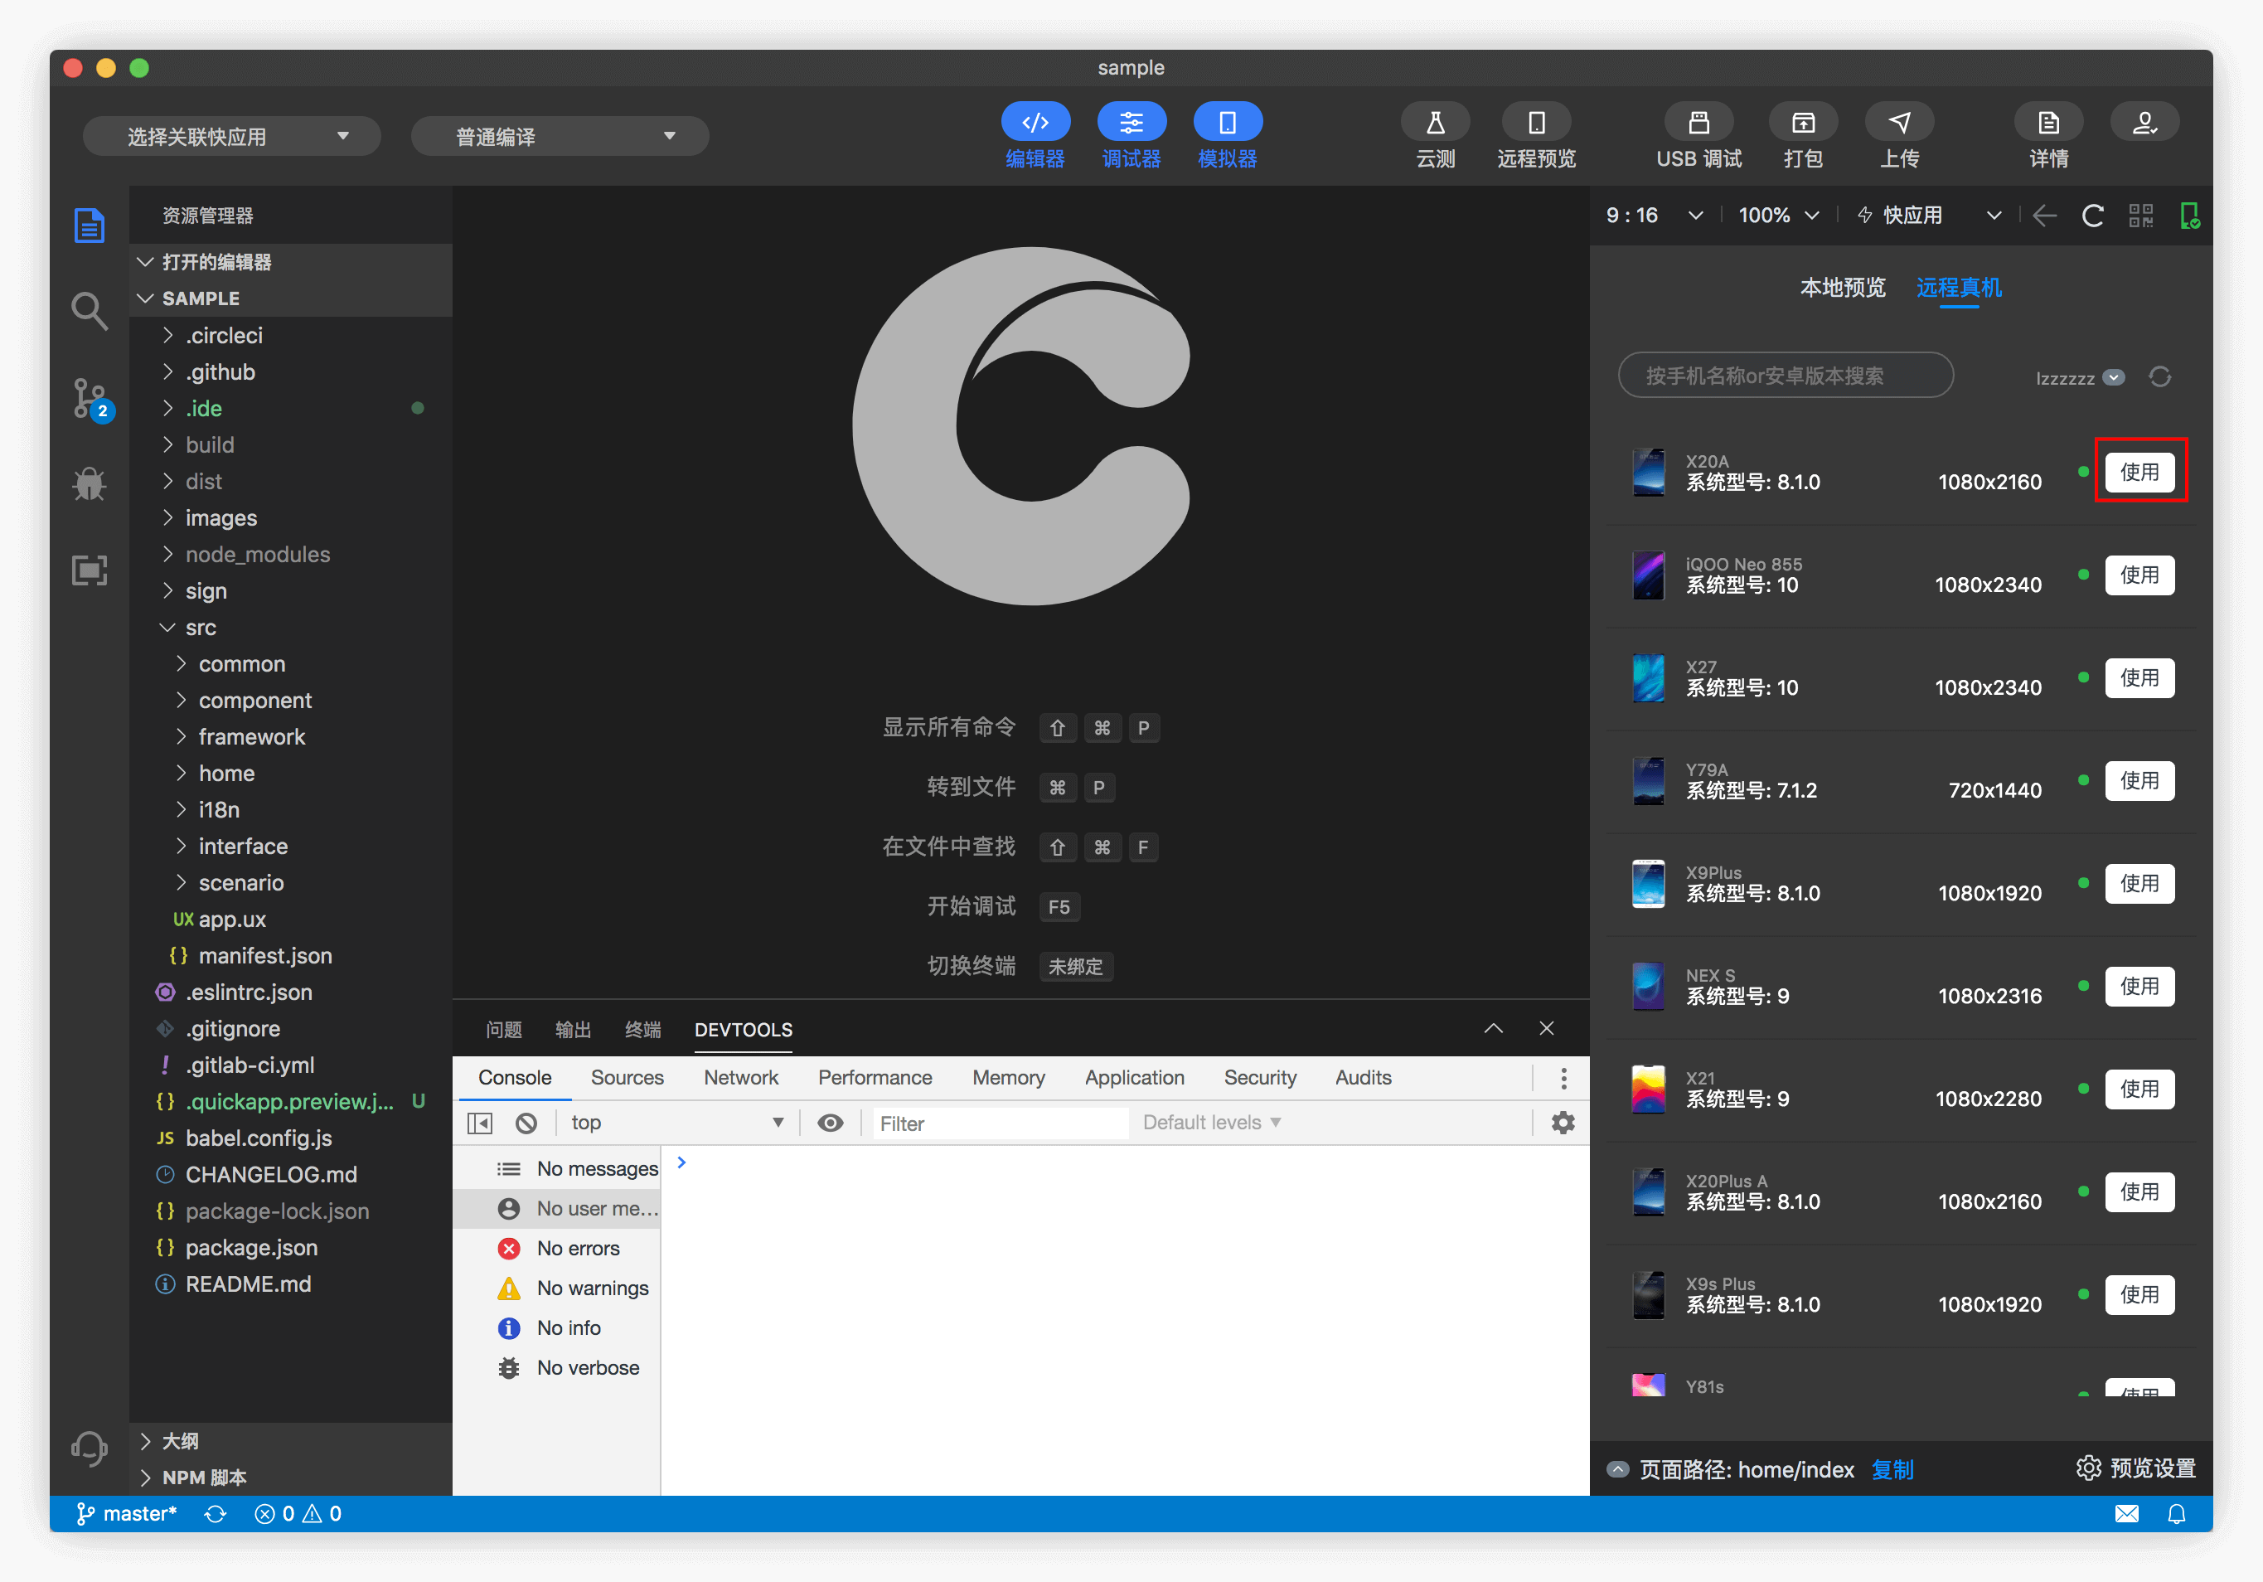Click the 复制 link next to page path

1892,1469
